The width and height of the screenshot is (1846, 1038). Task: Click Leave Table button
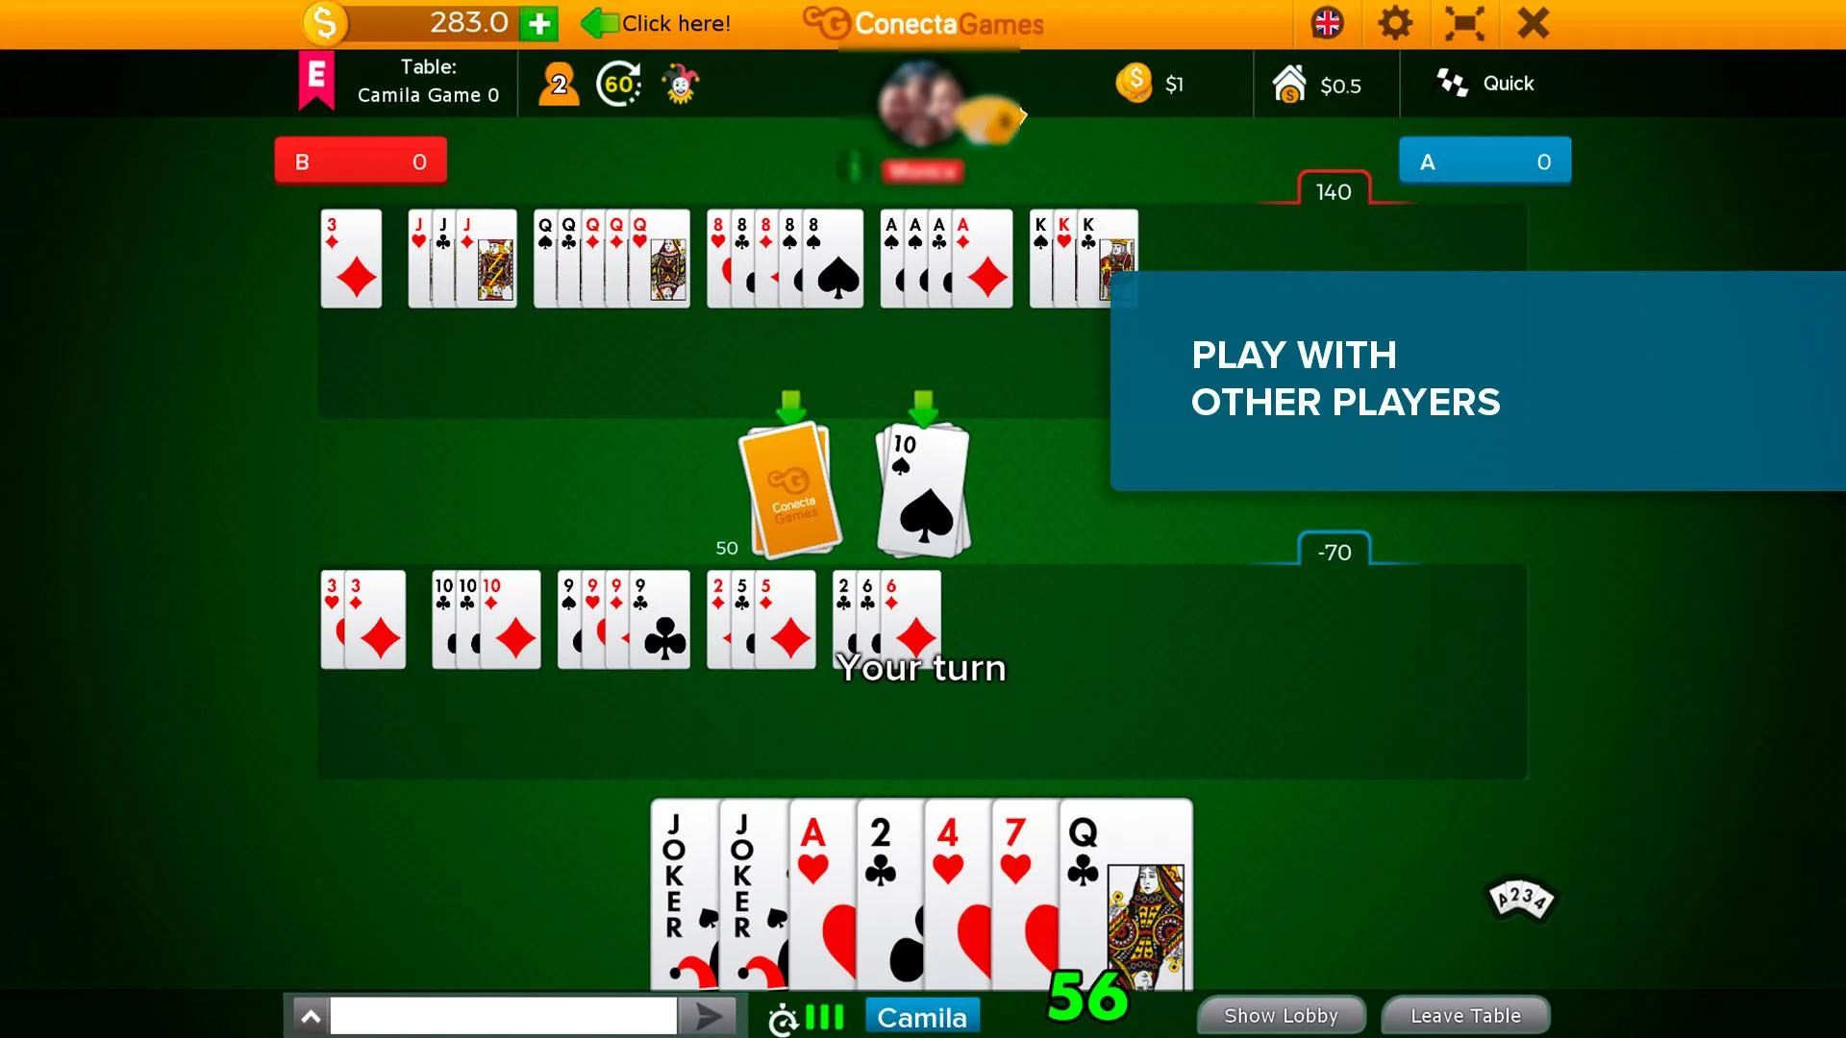click(x=1465, y=1015)
